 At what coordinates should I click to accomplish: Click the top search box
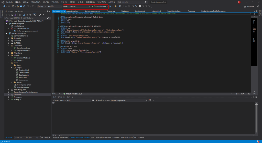point(132,2)
